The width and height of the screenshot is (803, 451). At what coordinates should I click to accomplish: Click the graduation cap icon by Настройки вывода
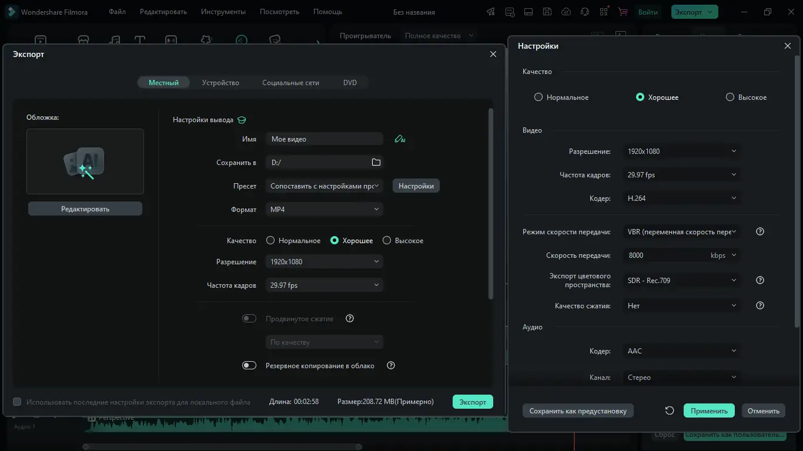click(x=242, y=120)
